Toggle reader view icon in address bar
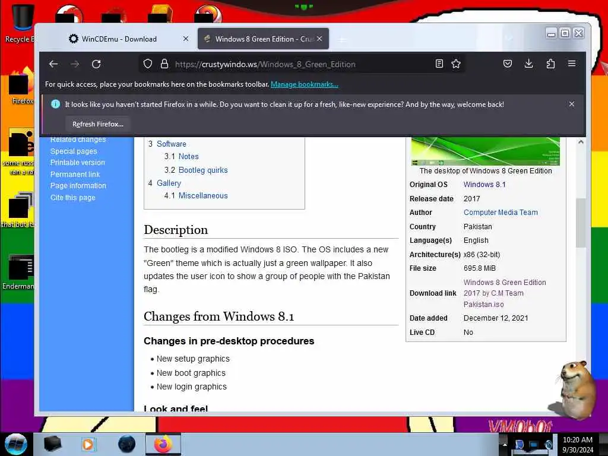The height and width of the screenshot is (456, 608). (x=439, y=64)
